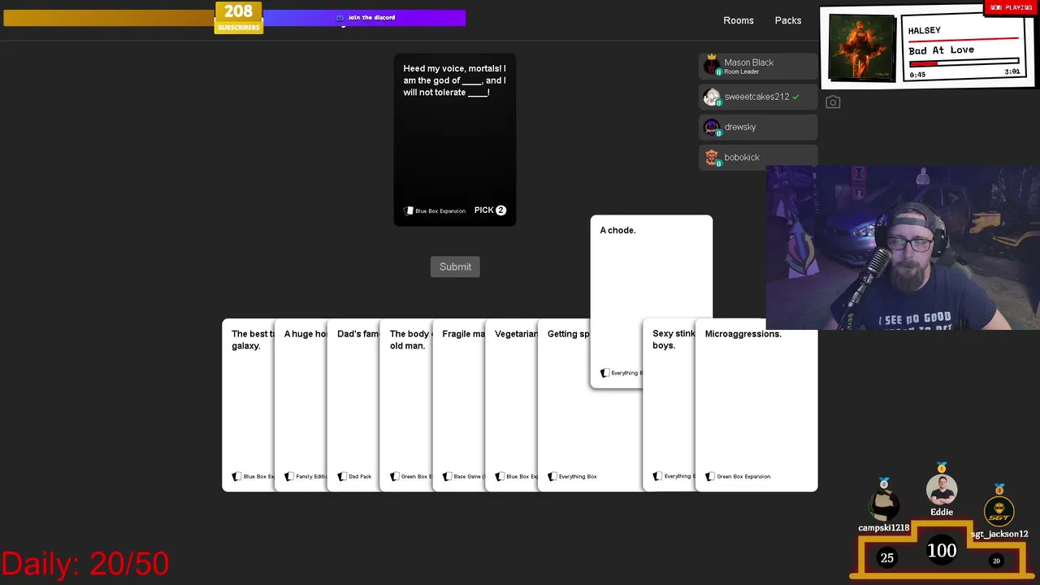The height and width of the screenshot is (585, 1040).
Task: Click the pack icon on the 'old man' card
Action: tap(395, 476)
